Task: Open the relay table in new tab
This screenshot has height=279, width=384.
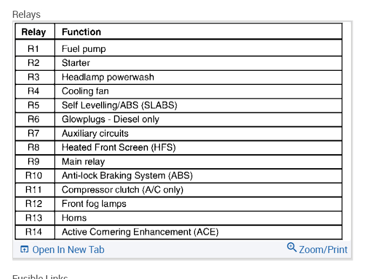Action: 68,250
